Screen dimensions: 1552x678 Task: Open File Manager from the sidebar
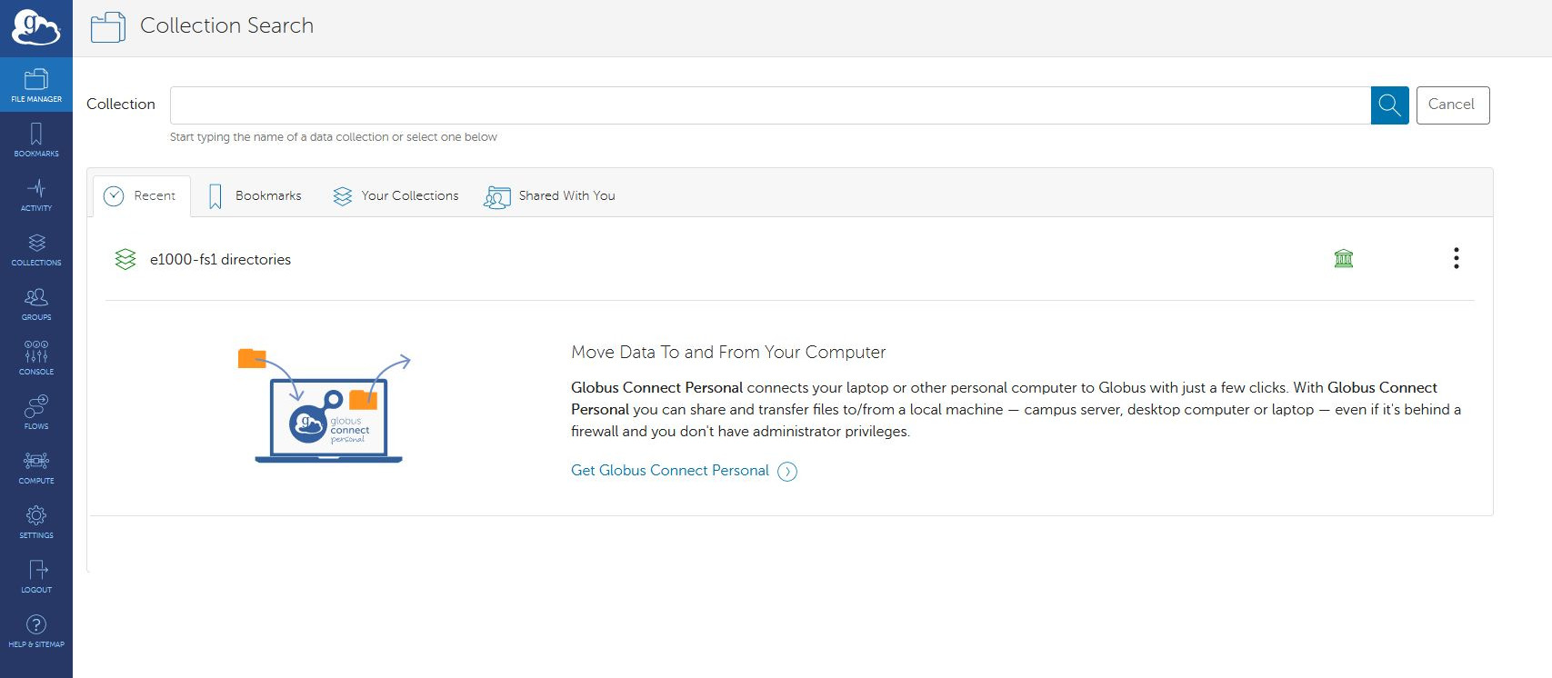coord(36,85)
